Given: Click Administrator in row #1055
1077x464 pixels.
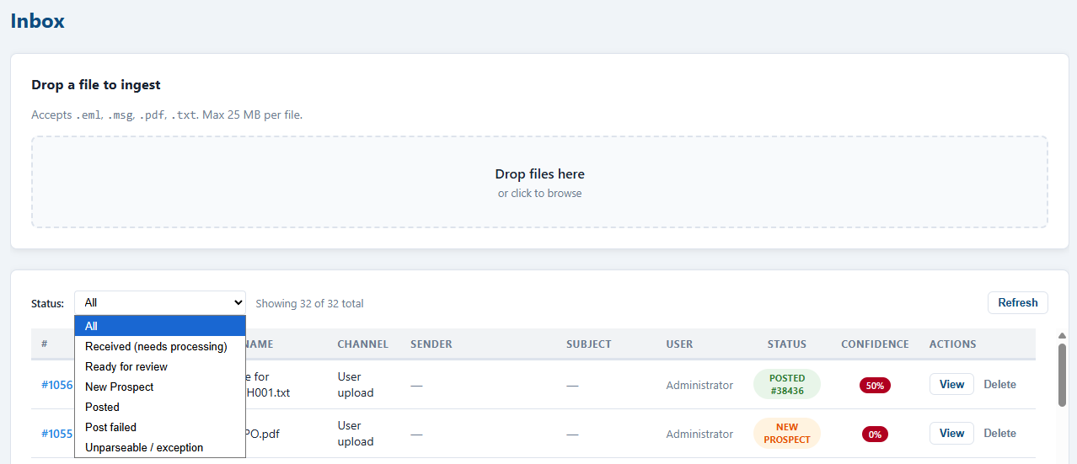Looking at the screenshot, I should click(x=699, y=434).
